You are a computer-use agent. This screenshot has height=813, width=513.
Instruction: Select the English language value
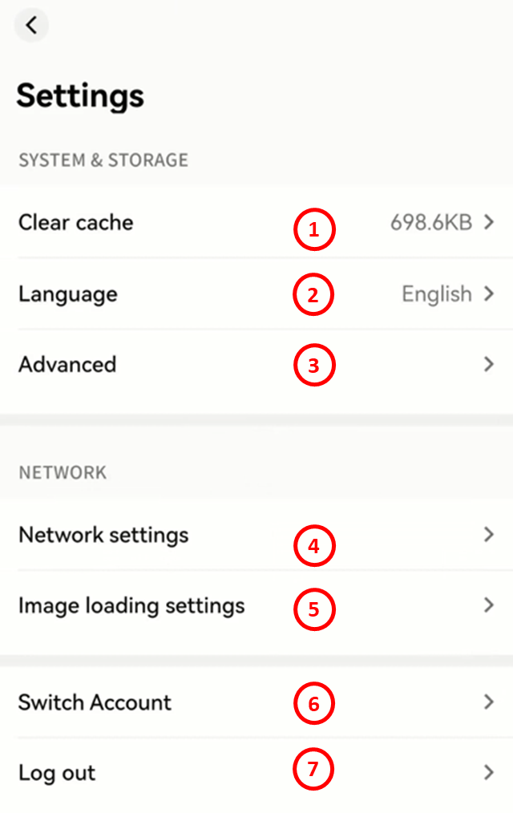tap(437, 294)
